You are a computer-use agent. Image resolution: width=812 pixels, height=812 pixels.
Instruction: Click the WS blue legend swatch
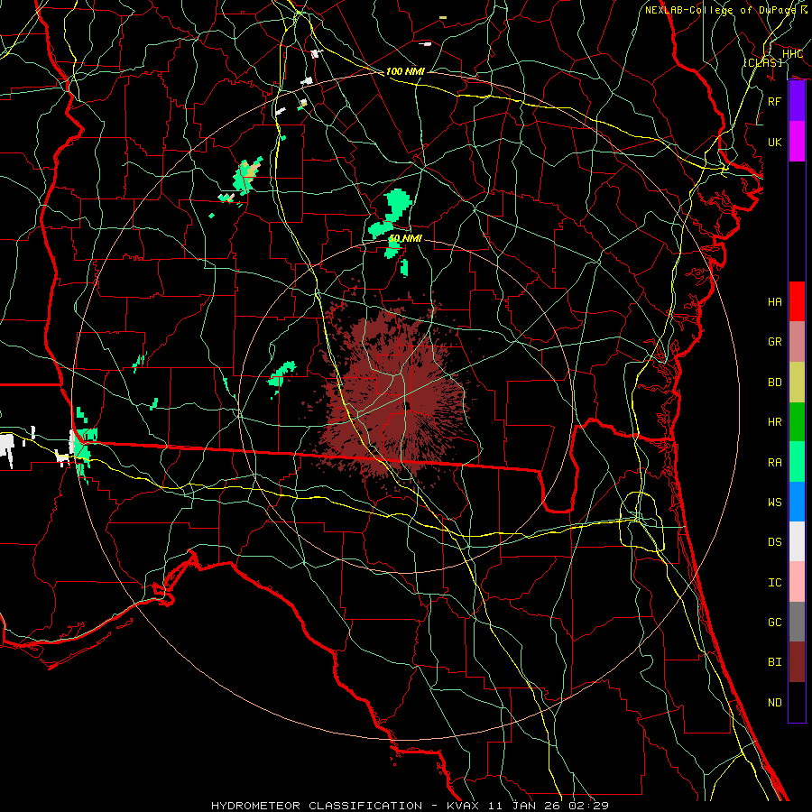tap(797, 502)
